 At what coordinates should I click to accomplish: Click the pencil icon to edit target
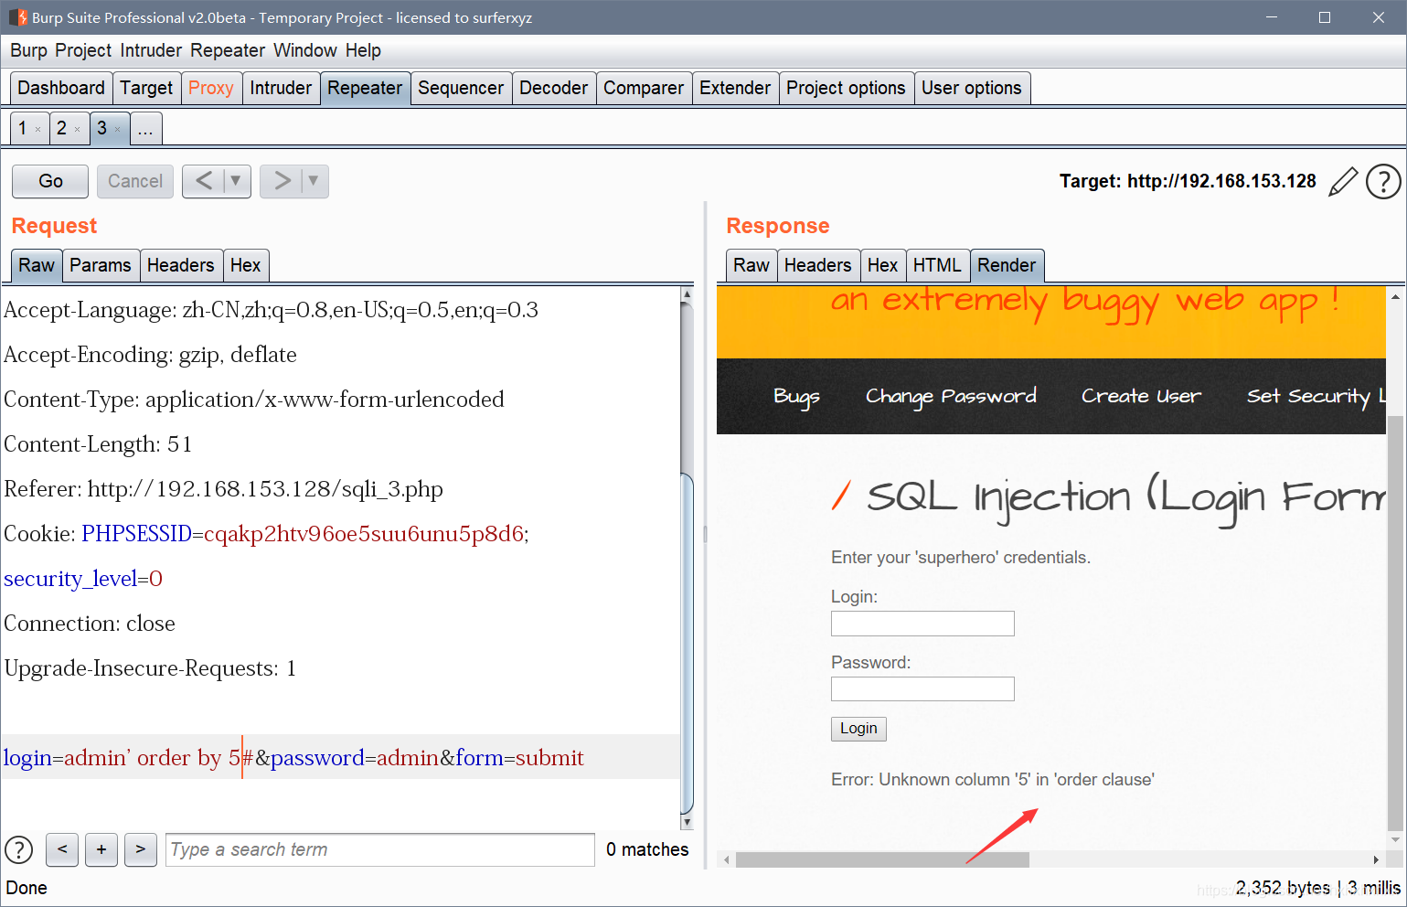coord(1342,181)
